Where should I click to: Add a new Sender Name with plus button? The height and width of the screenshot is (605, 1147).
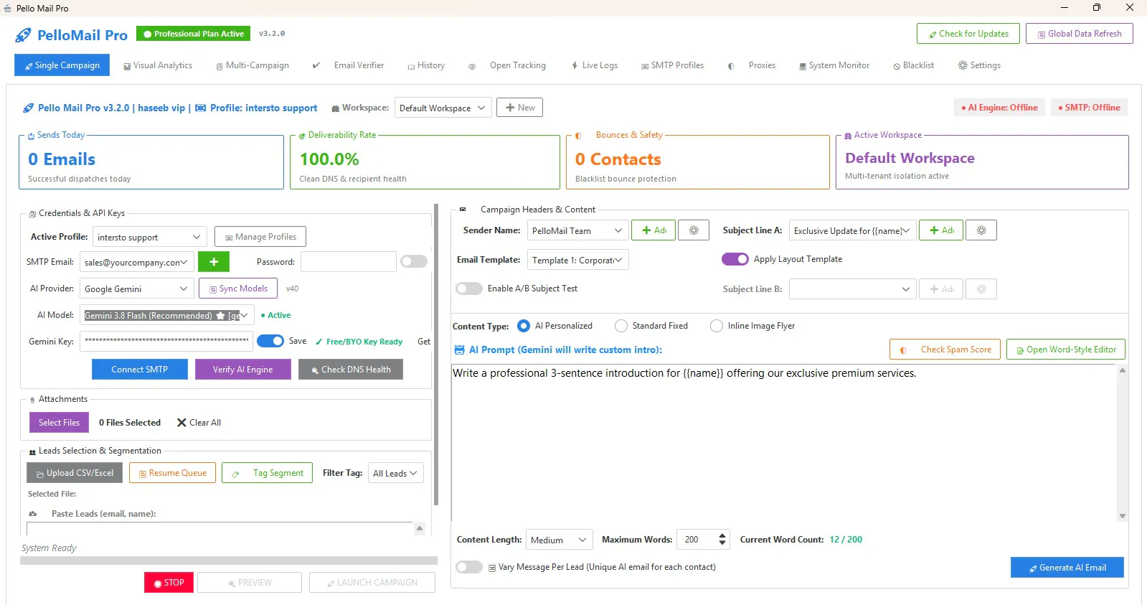pos(653,230)
